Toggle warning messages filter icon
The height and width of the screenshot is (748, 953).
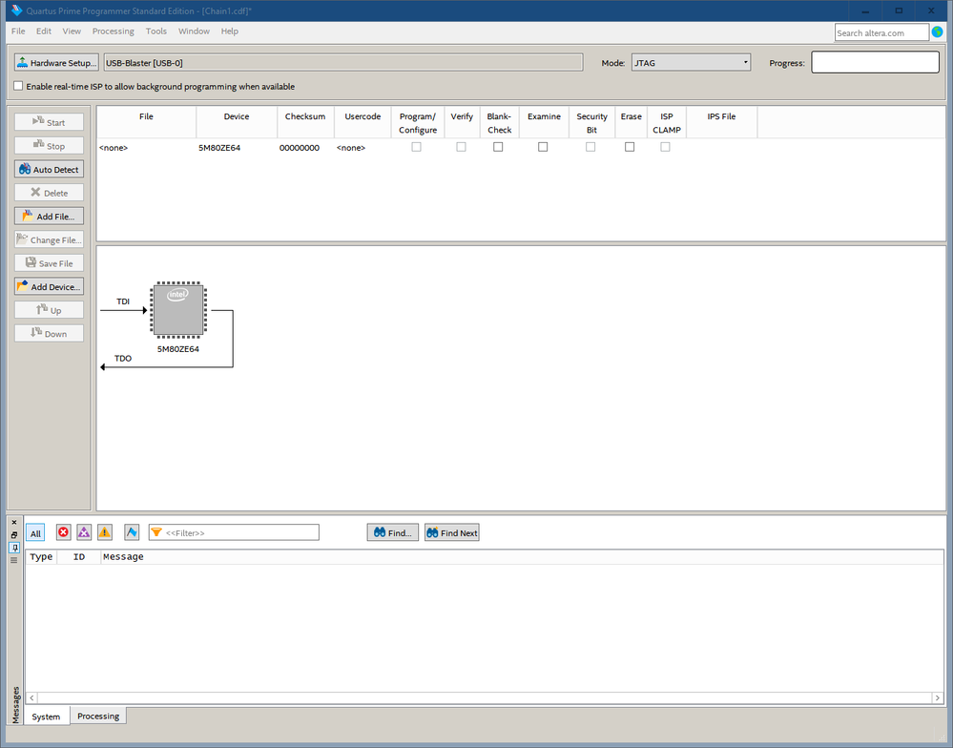(105, 532)
